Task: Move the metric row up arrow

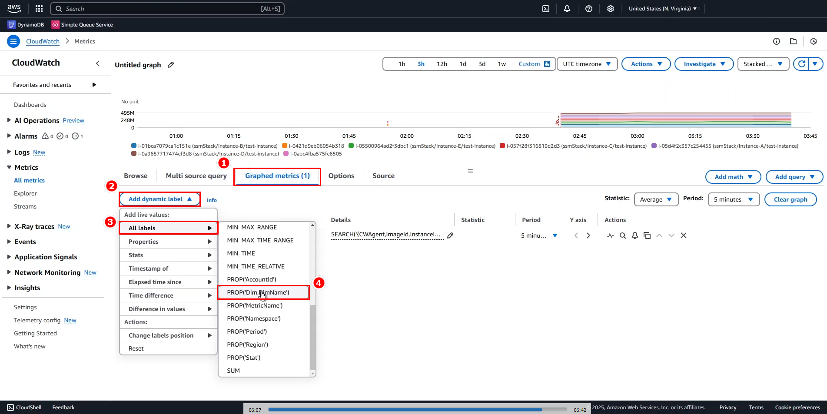Action: click(659, 235)
